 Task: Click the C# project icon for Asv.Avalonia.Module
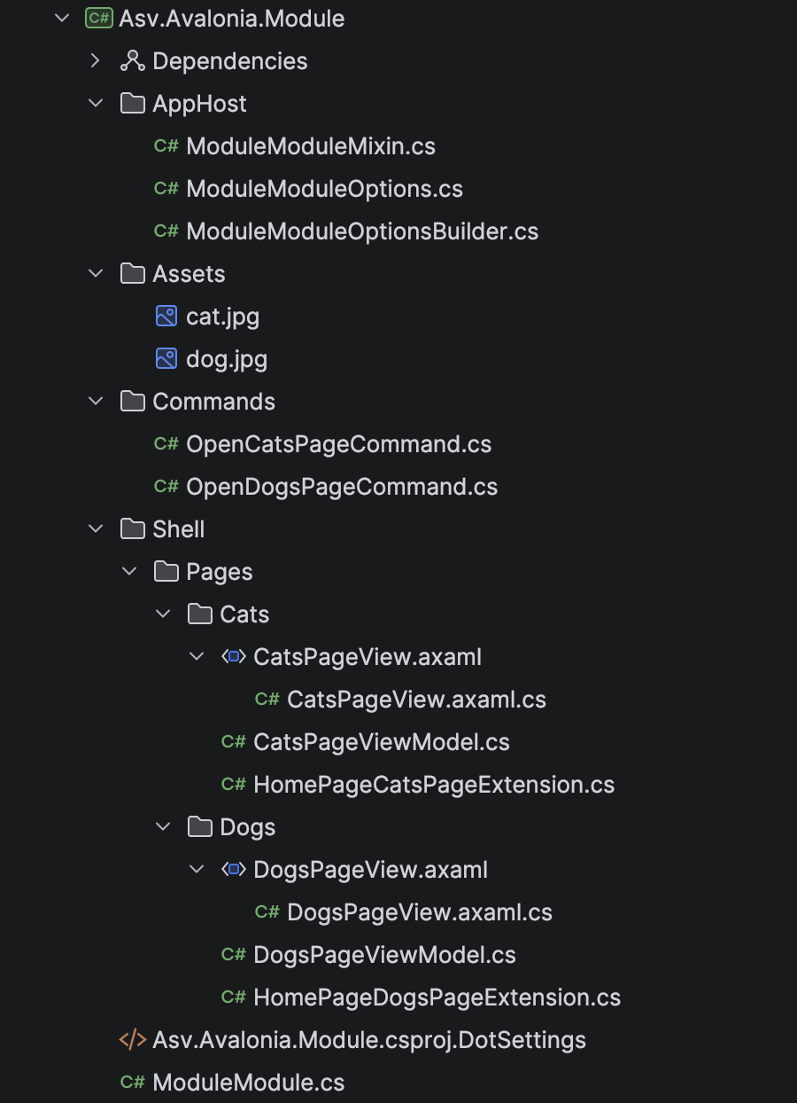point(98,18)
